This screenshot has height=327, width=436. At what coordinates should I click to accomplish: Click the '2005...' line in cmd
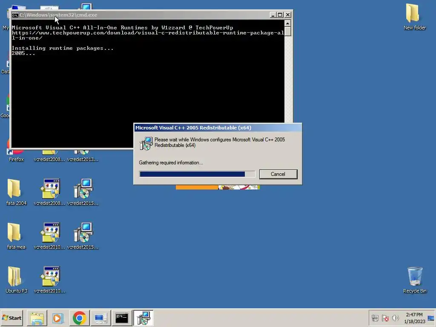pyautogui.click(x=23, y=53)
